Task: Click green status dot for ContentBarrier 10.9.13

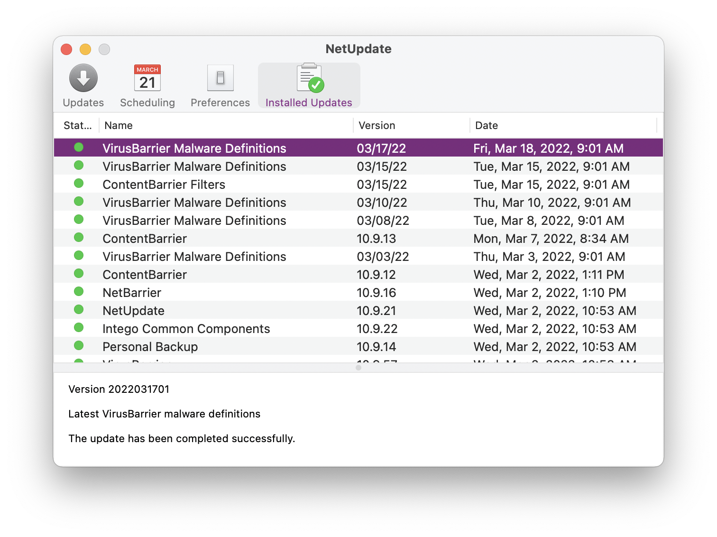Action: pyautogui.click(x=79, y=238)
